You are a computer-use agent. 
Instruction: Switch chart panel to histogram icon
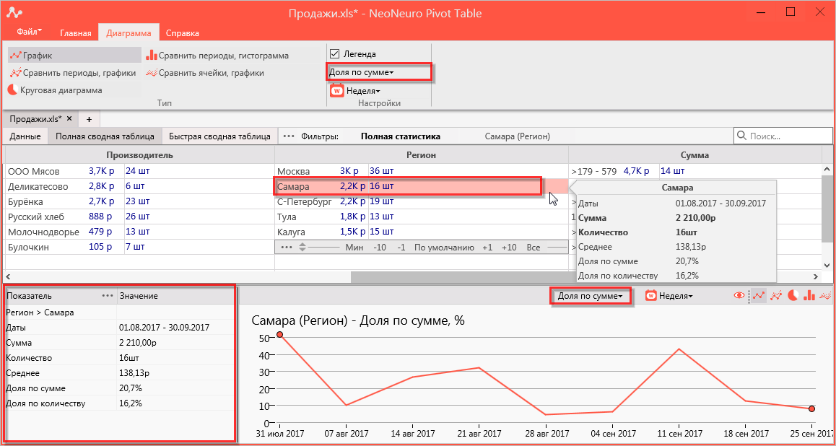pos(811,295)
